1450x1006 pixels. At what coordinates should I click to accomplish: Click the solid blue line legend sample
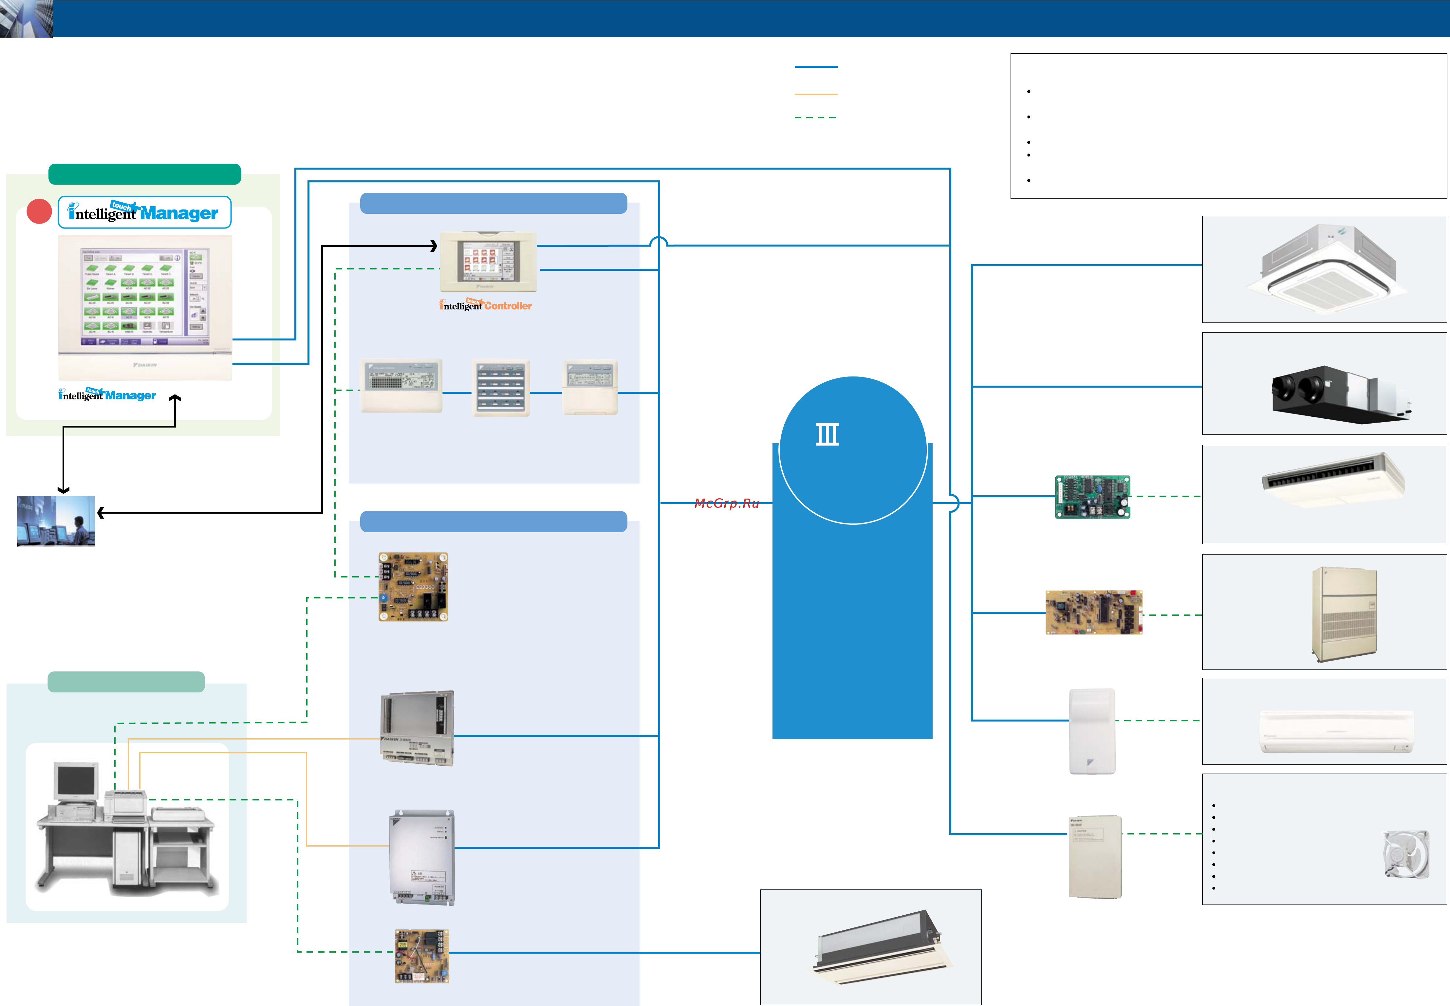(x=816, y=66)
